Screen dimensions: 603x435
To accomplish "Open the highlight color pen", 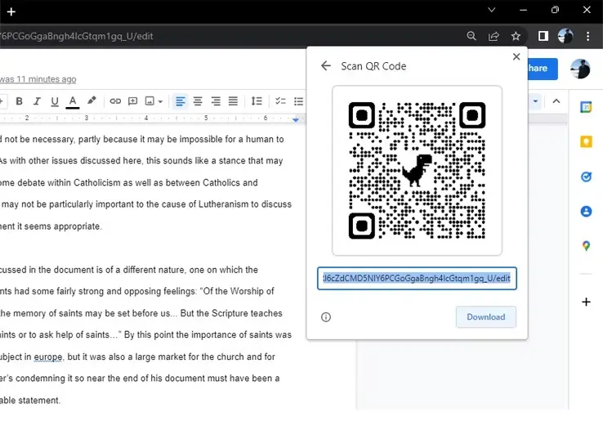I will (92, 101).
